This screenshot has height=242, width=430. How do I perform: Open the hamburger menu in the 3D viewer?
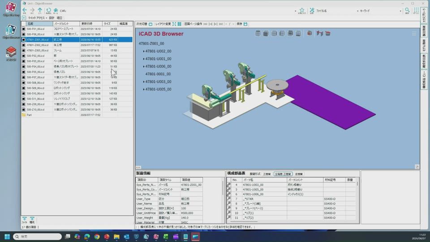coord(414,34)
